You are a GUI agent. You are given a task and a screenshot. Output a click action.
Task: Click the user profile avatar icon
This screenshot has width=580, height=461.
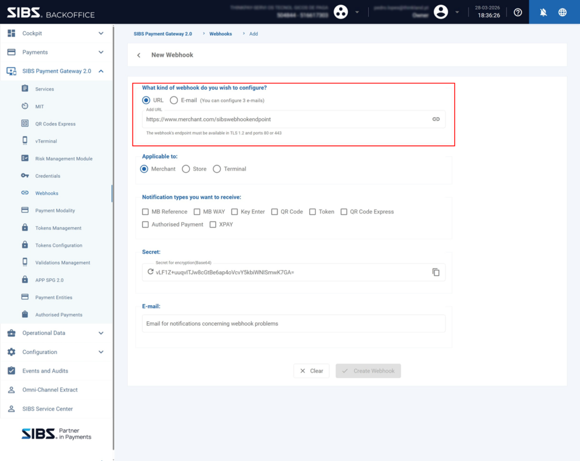pos(441,12)
